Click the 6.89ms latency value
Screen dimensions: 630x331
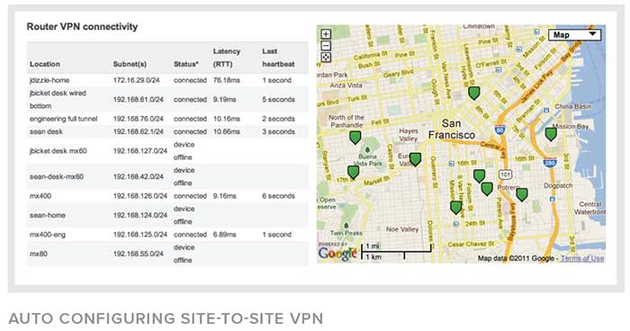(225, 234)
